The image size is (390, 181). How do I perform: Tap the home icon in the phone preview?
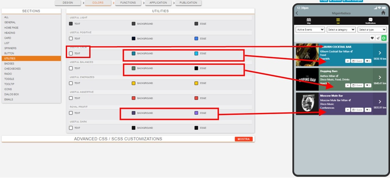coord(383,13)
